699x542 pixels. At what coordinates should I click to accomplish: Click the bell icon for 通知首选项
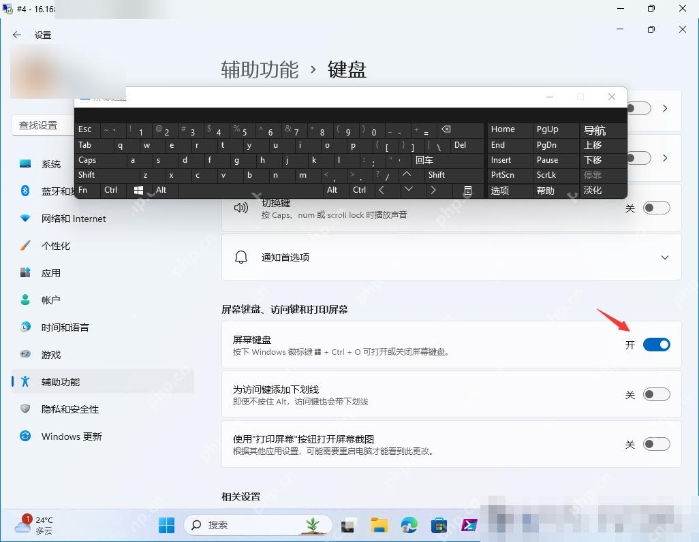click(x=241, y=257)
